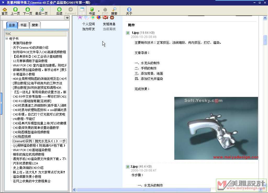Image resolution: width=268 pixels, height=193 pixels.
Task: Open the 关于 about dialog
Action: [x=129, y=11]
